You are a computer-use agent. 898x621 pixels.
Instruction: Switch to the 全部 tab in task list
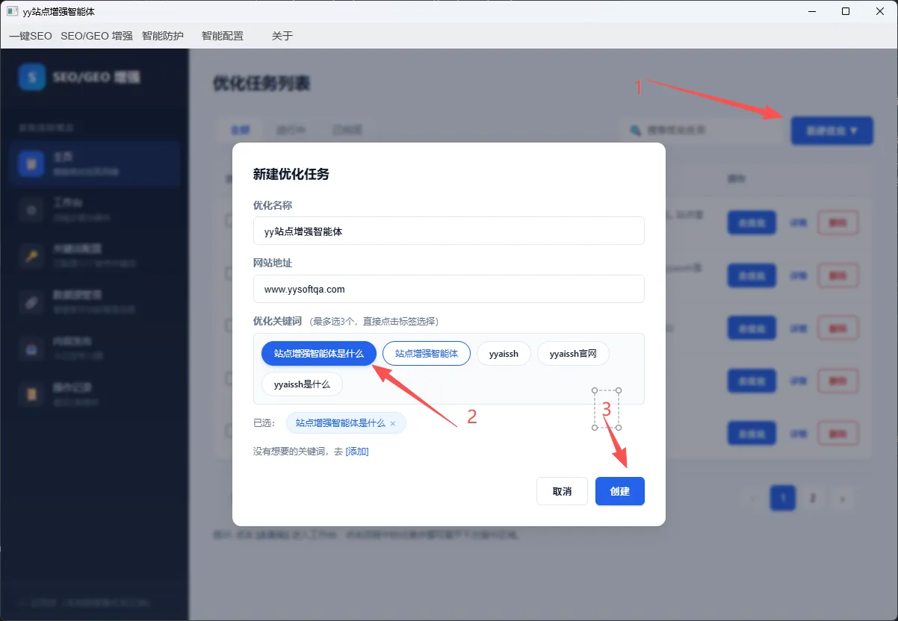241,130
